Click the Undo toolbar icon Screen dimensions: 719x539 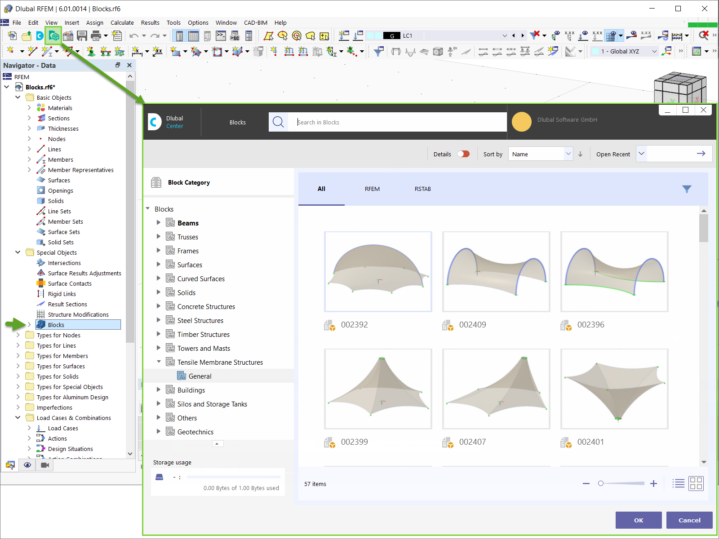click(x=134, y=35)
